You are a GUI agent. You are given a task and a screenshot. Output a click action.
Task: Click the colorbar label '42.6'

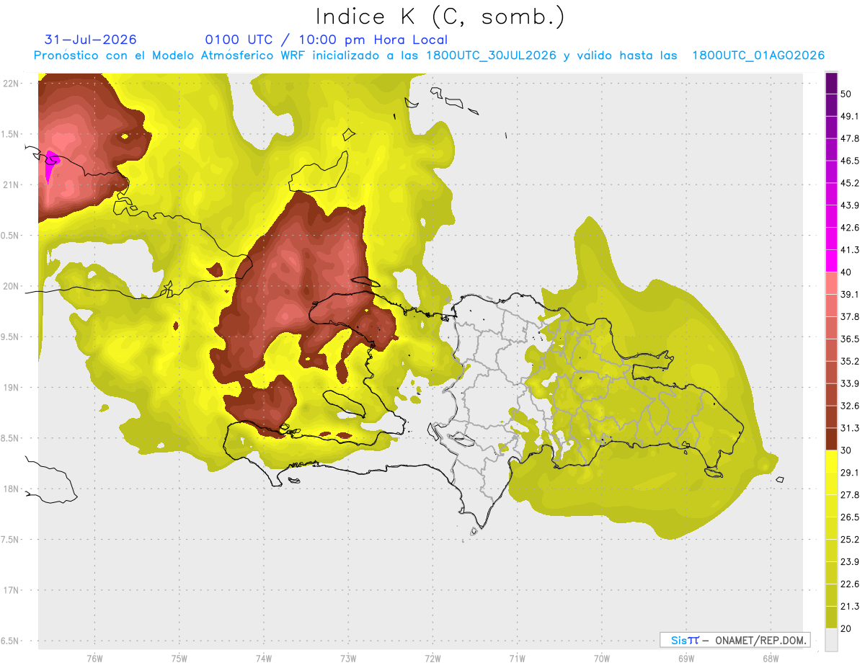(x=850, y=228)
